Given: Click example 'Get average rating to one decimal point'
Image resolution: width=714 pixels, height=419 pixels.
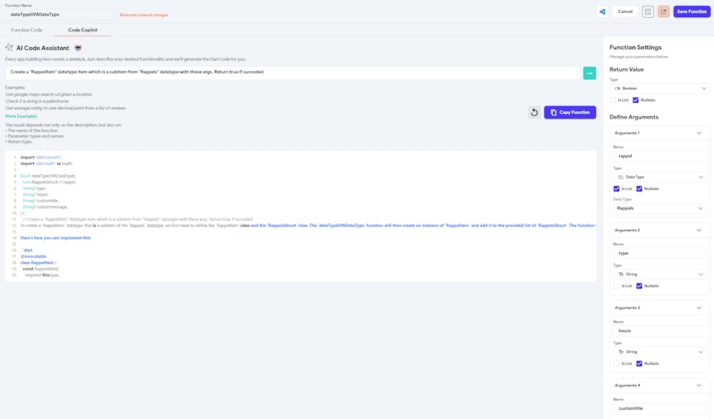Looking at the screenshot, I should (x=66, y=108).
